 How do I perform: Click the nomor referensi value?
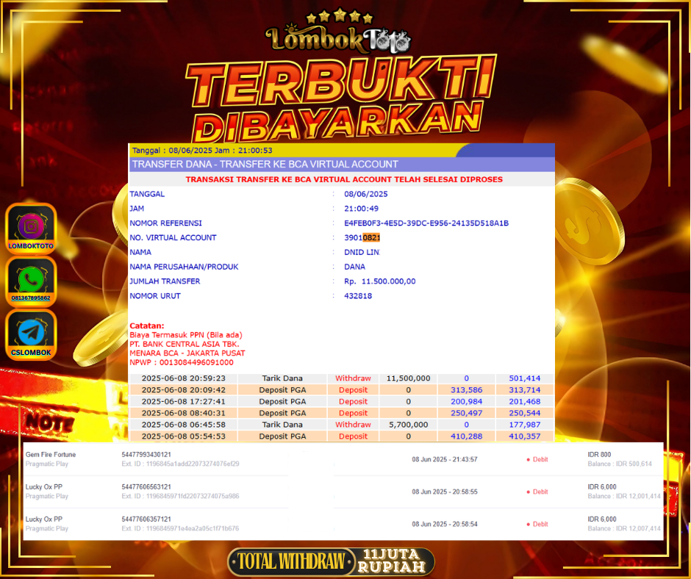point(426,223)
